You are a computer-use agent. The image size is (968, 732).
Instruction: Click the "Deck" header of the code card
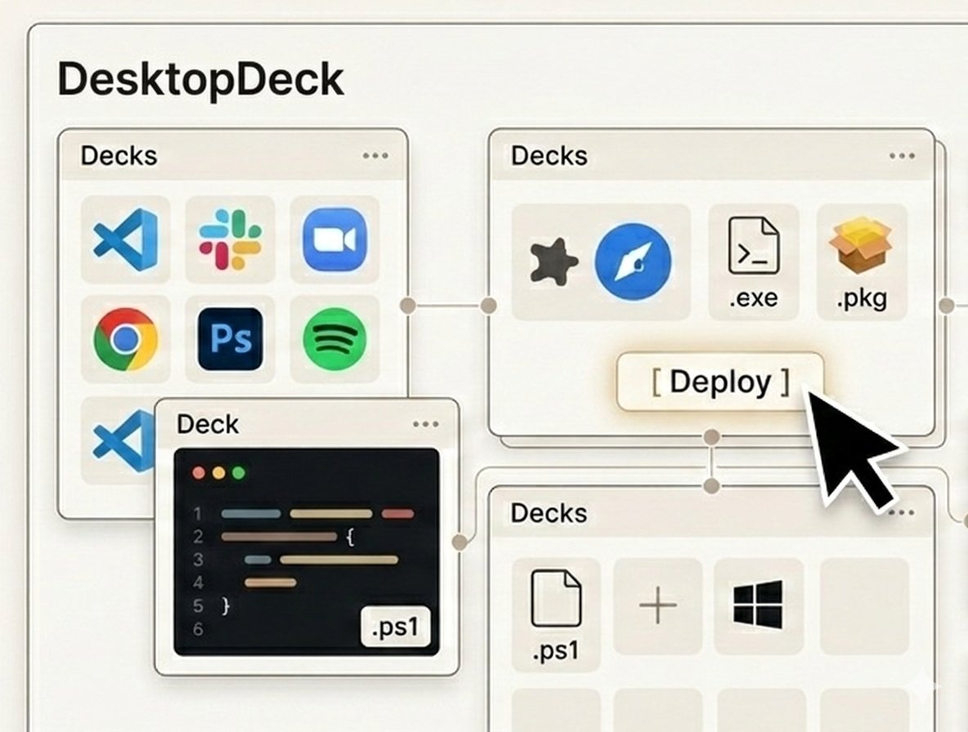pyautogui.click(x=208, y=424)
